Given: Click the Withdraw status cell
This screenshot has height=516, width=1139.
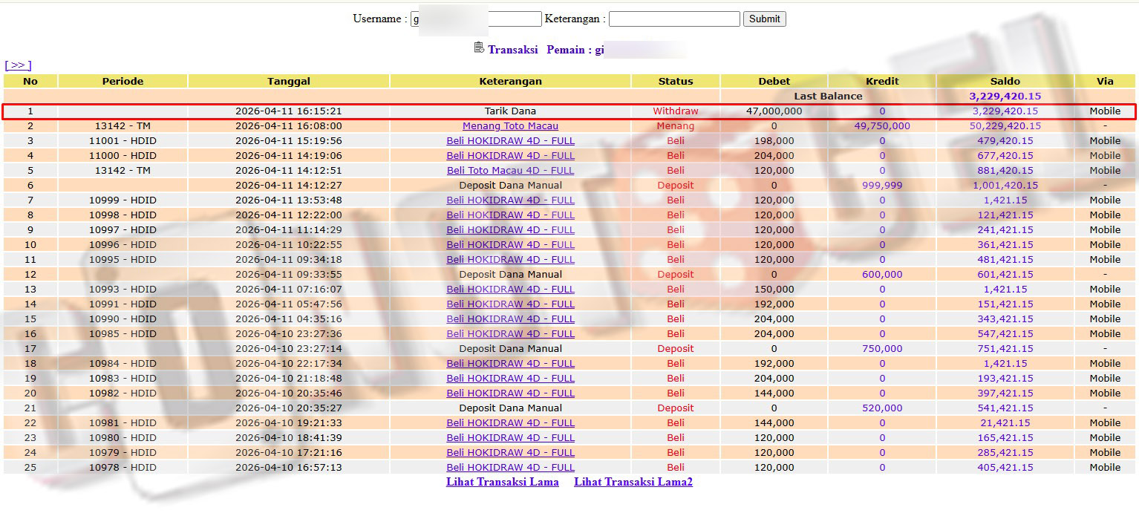Looking at the screenshot, I should tap(676, 111).
